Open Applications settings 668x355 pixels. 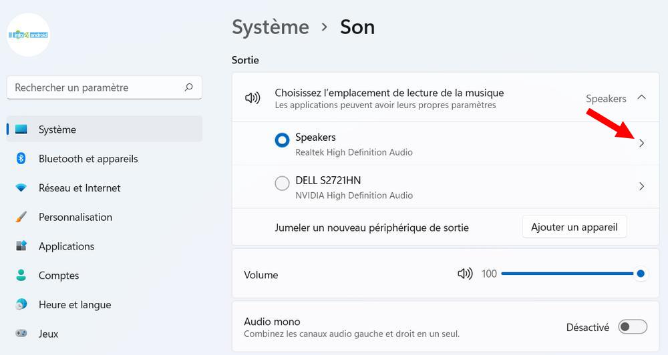pos(104,246)
